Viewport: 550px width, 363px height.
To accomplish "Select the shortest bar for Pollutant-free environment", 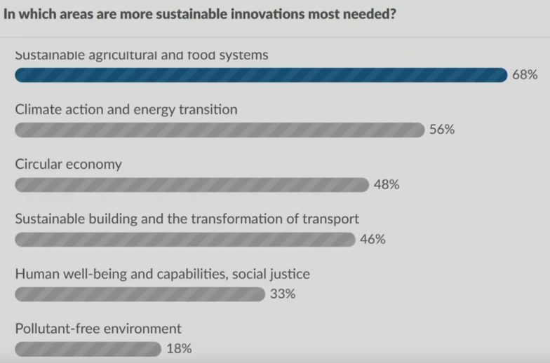I will point(88,349).
